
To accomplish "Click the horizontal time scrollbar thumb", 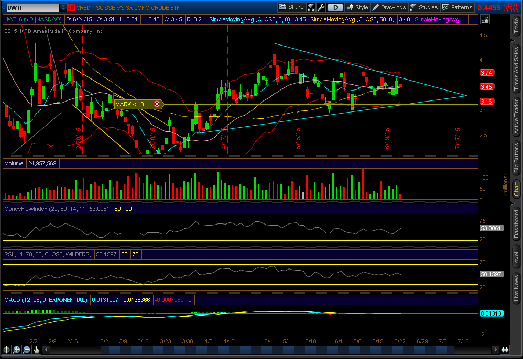I will 277,350.
